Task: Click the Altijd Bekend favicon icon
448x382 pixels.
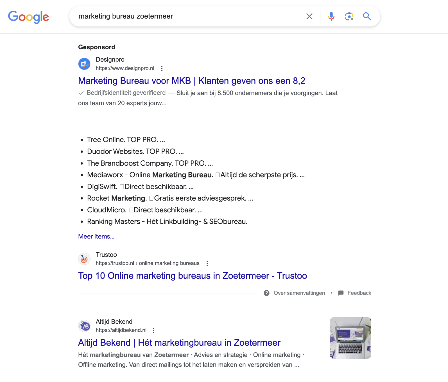Action: [84, 326]
